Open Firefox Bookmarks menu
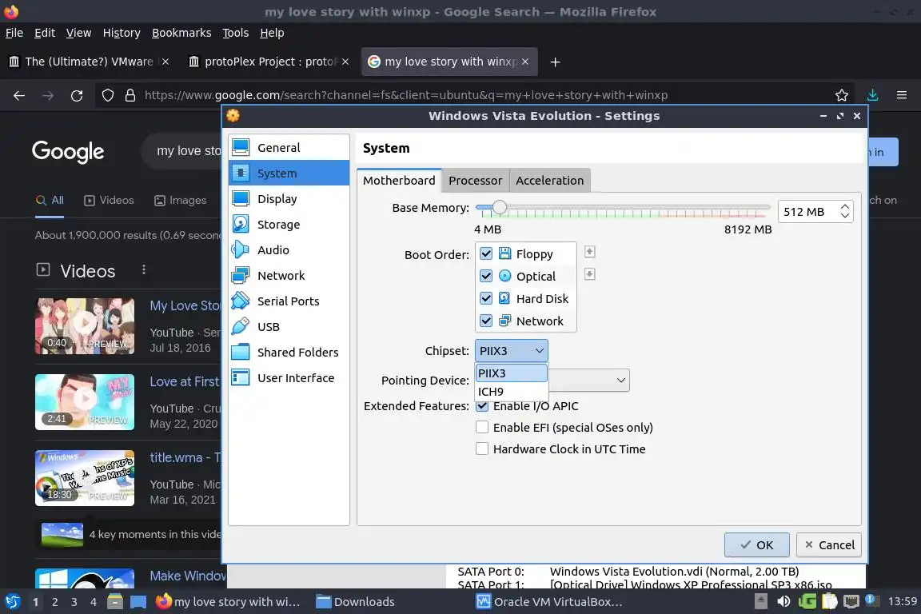 181,33
